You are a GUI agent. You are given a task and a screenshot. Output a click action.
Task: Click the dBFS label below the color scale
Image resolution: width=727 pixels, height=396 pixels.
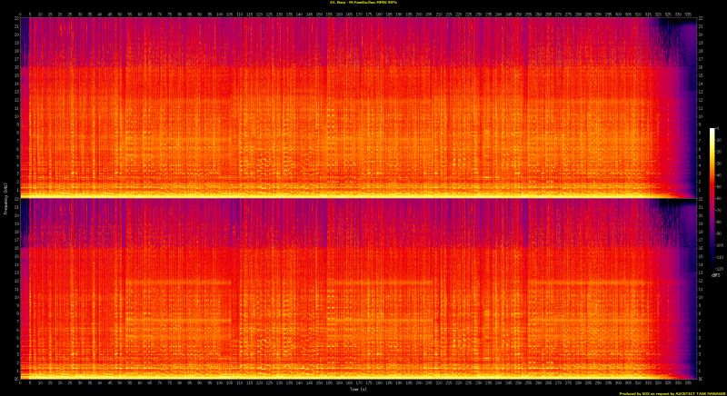coord(715,275)
